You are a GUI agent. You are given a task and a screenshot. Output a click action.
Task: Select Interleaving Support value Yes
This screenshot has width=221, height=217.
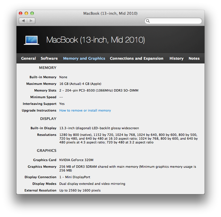click(62, 104)
